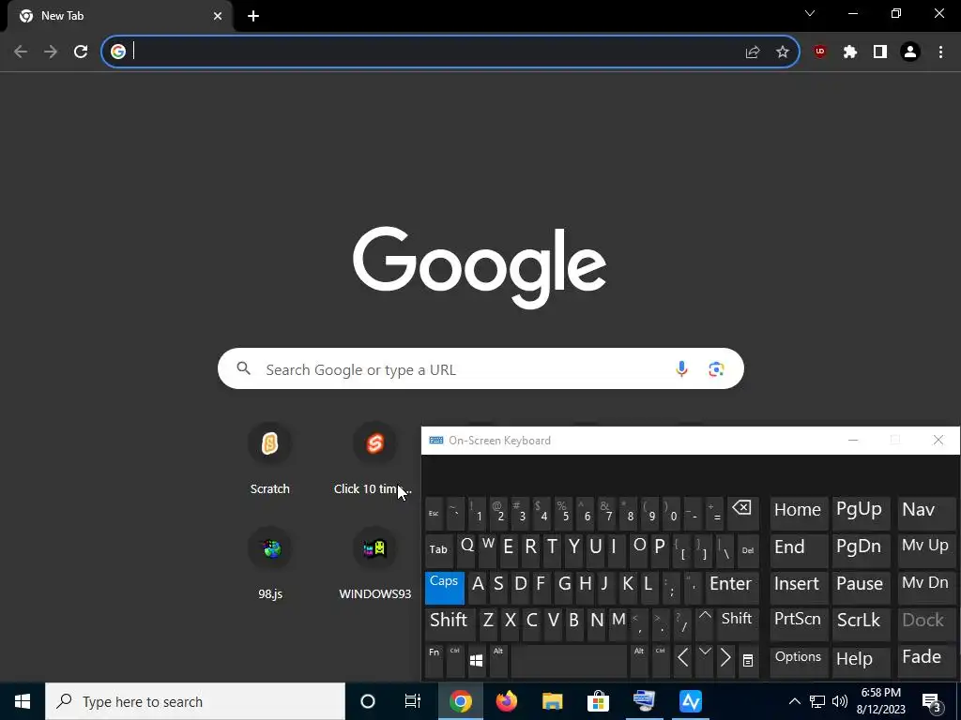This screenshot has height=720, width=961.
Task: Open the tab search chevron
Action: pos(810,13)
